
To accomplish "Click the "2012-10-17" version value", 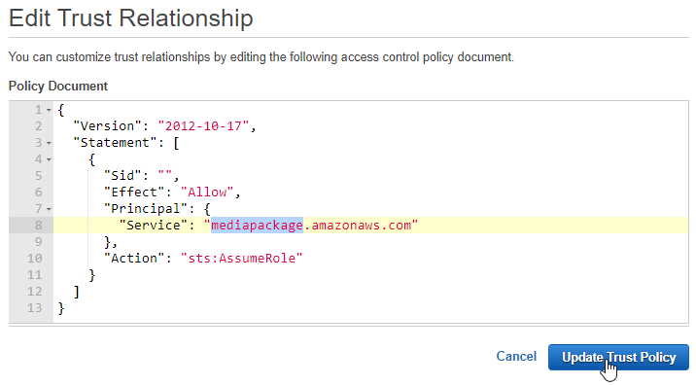I will (x=204, y=126).
